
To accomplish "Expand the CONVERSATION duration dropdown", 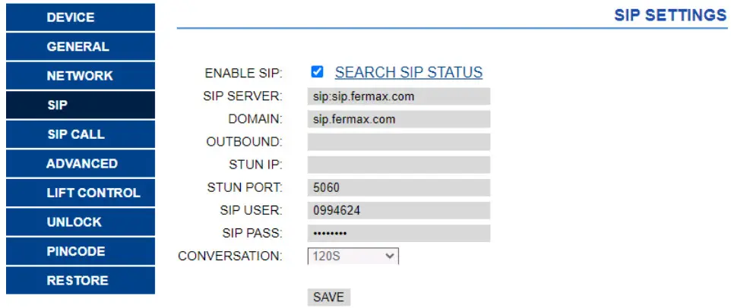I will (353, 256).
